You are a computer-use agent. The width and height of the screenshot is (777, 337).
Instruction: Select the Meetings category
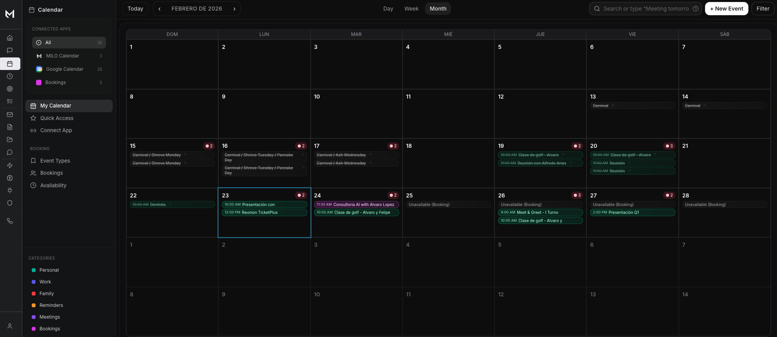coord(50,317)
